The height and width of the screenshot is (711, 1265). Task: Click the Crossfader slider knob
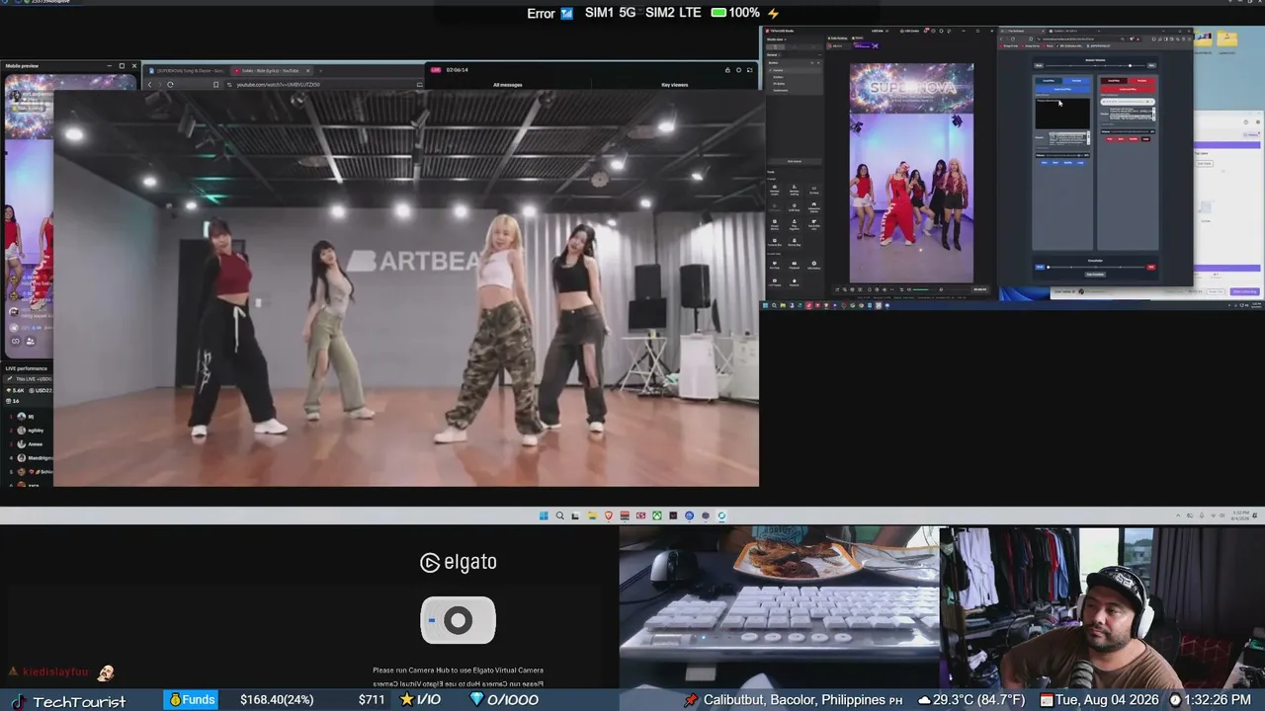coord(1048,267)
